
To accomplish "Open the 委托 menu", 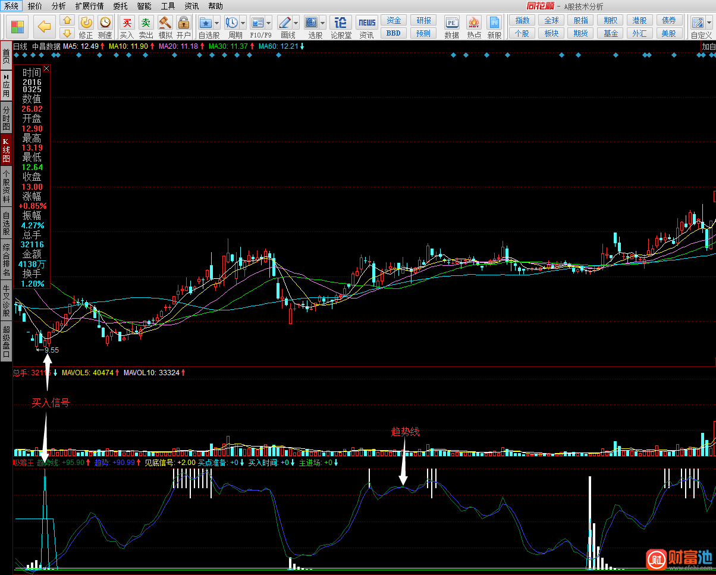I will [120, 6].
